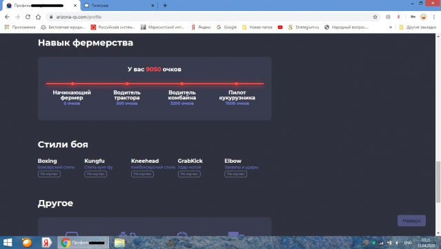Open the saved passwords key icon
441x249 pixels.
(413, 17)
